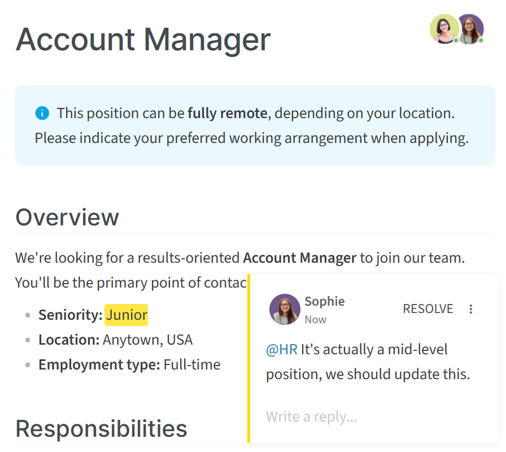Open the comment three-dot options menu

471,309
